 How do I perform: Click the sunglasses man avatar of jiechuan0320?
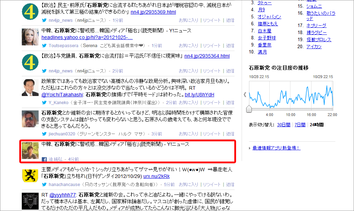coord(30,119)
